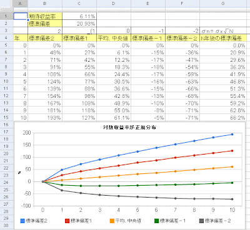Select column G header
The width and height of the screenshot is (250, 230).
223,4
